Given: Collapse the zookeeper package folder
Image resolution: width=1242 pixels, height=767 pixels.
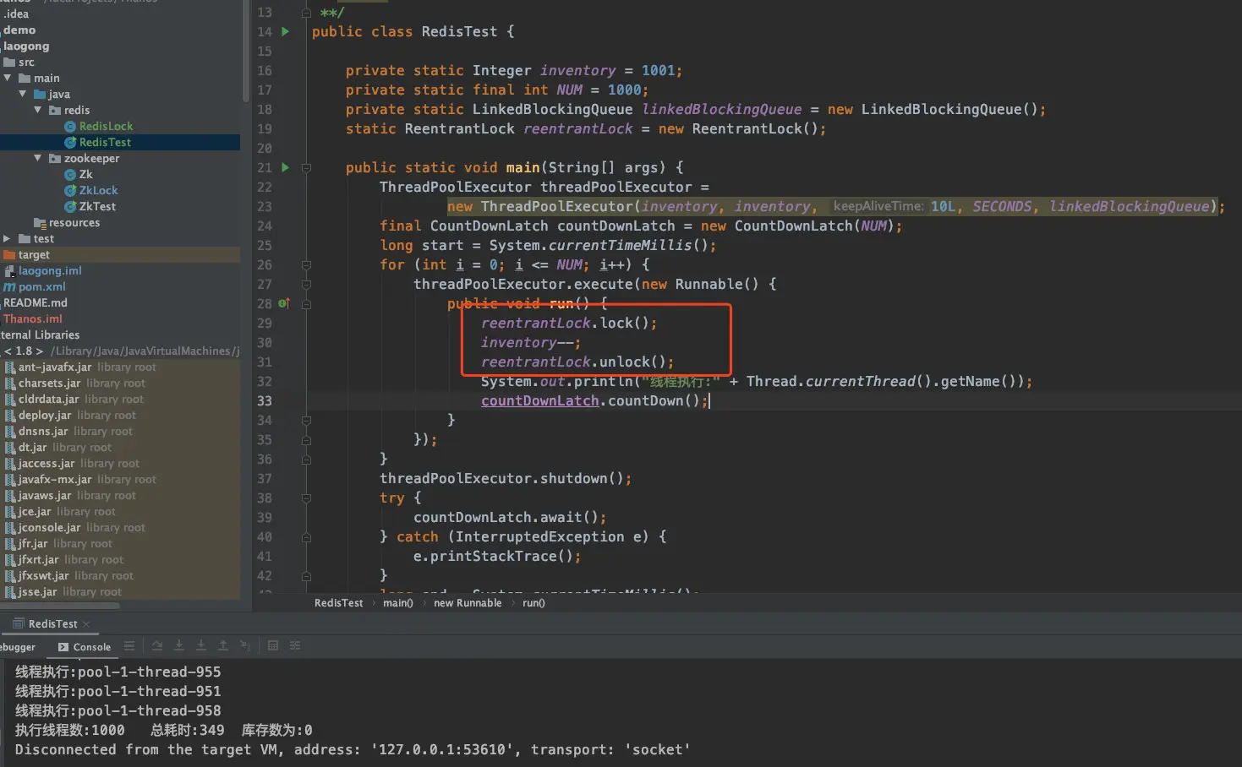Looking at the screenshot, I should [38, 158].
